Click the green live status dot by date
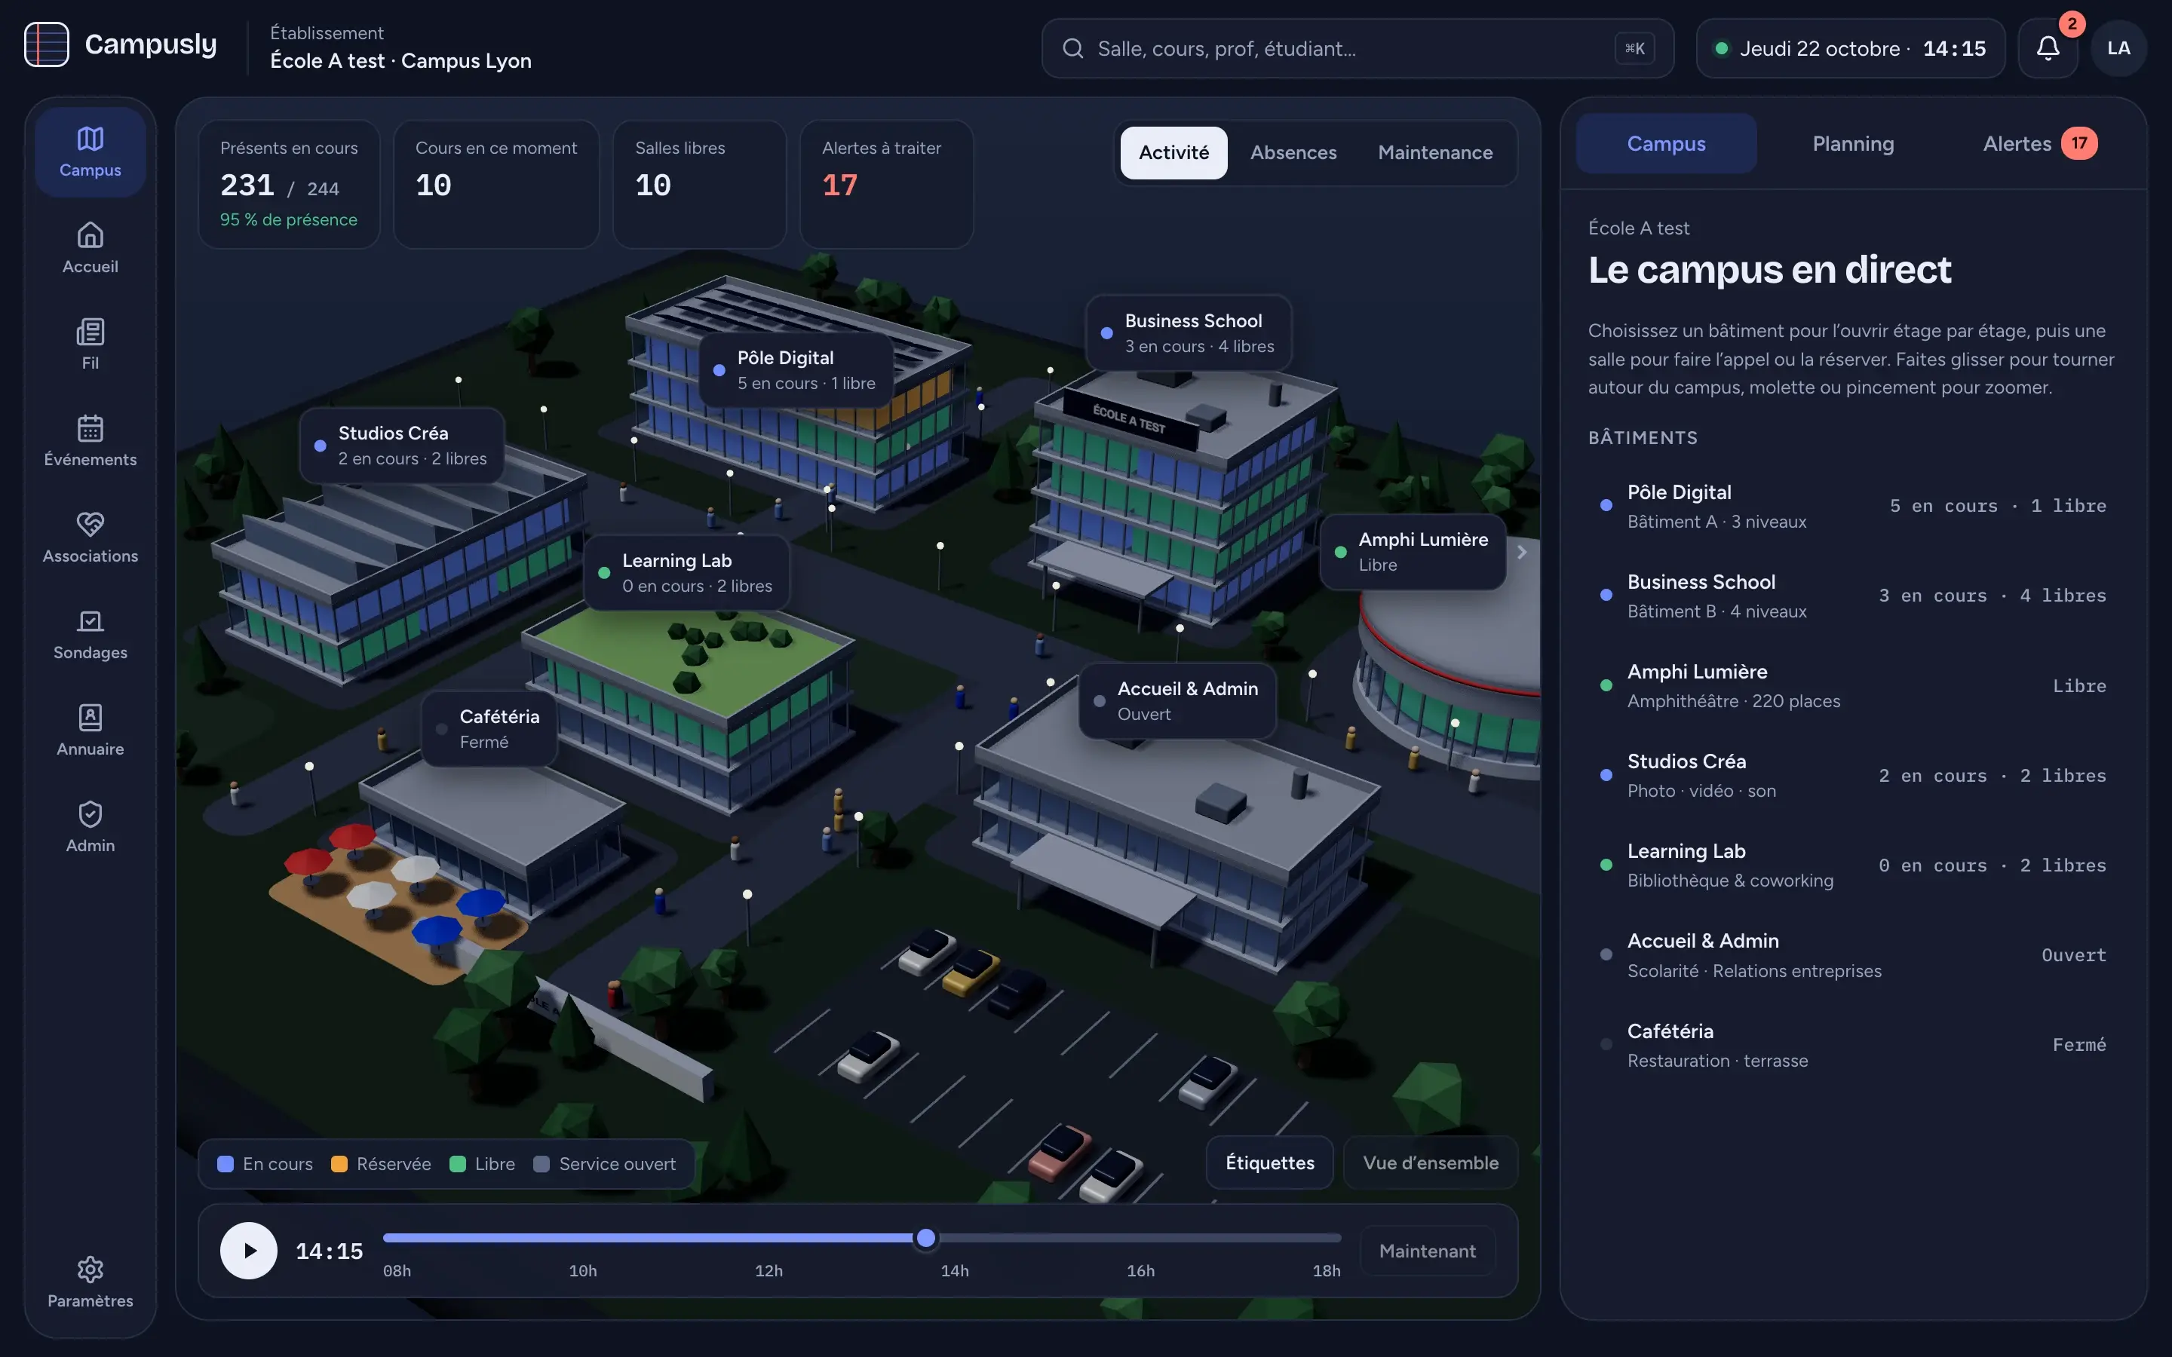The width and height of the screenshot is (2172, 1357). 1722,48
